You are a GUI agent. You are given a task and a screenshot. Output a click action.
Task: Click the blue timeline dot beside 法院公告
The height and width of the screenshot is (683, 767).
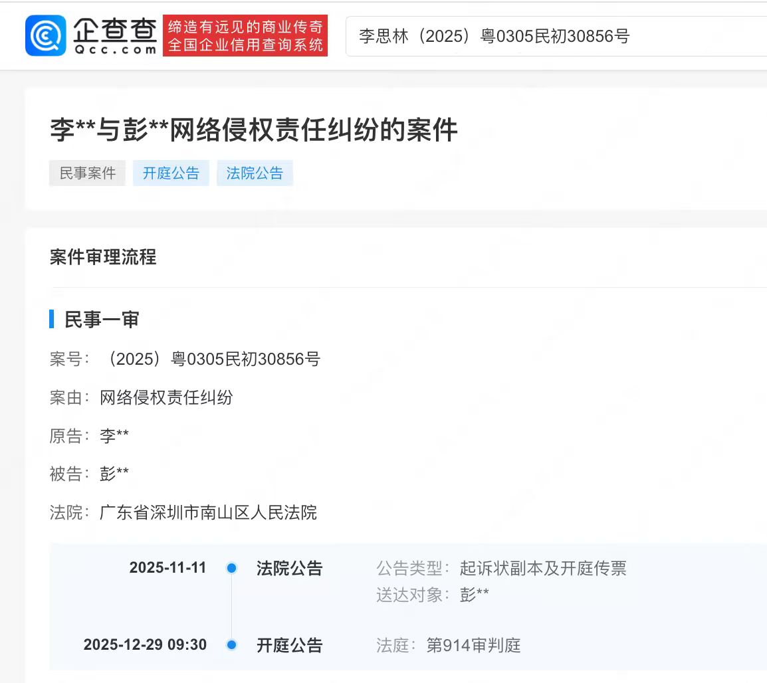(231, 568)
